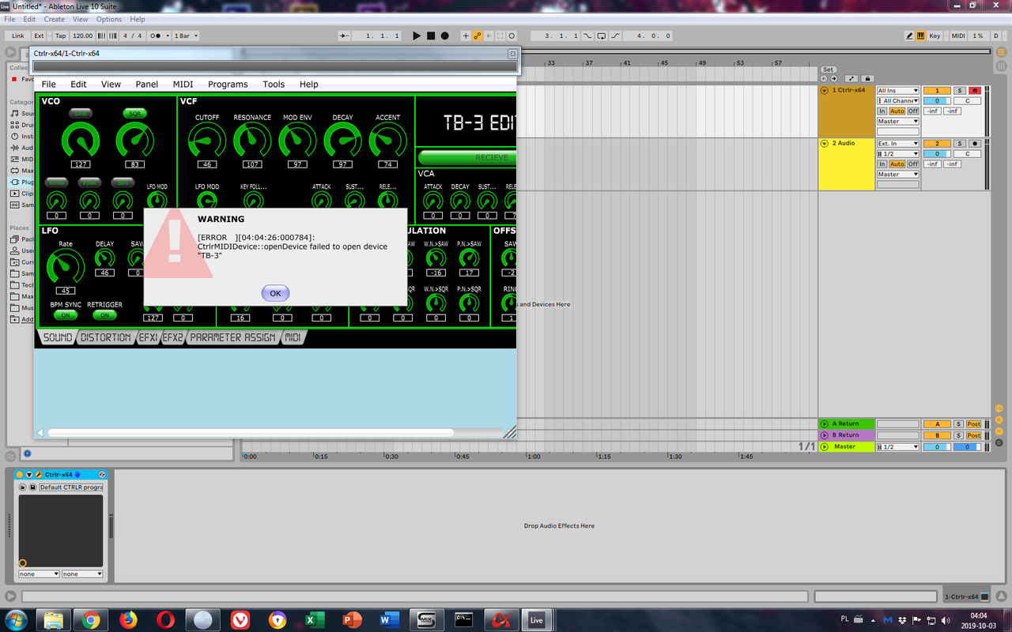Arm the 2 Audio track for recording
The image size is (1012, 632).
coord(975,144)
